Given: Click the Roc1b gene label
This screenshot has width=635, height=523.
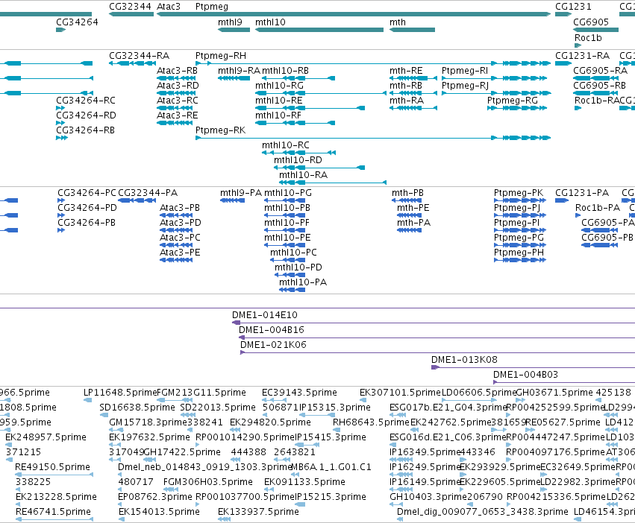Looking at the screenshot, I should tap(588, 37).
